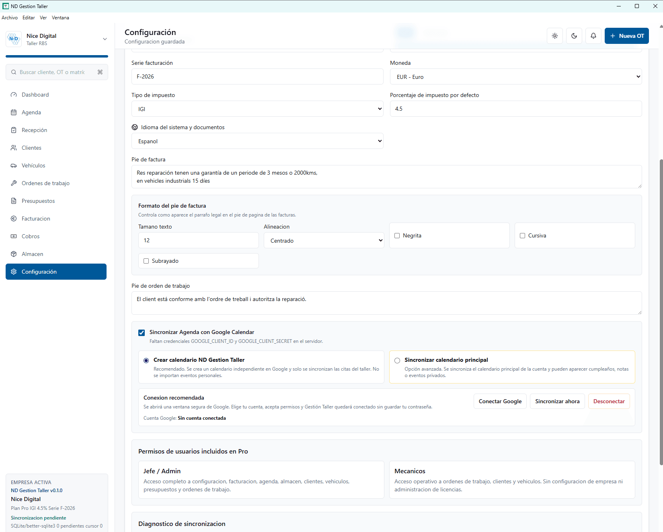Click the ND Gestion Taller v0.1.0 link

[37, 491]
